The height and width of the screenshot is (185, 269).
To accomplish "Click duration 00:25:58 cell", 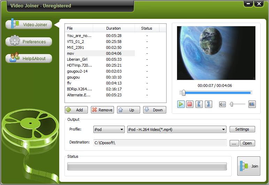I will pos(114,42).
